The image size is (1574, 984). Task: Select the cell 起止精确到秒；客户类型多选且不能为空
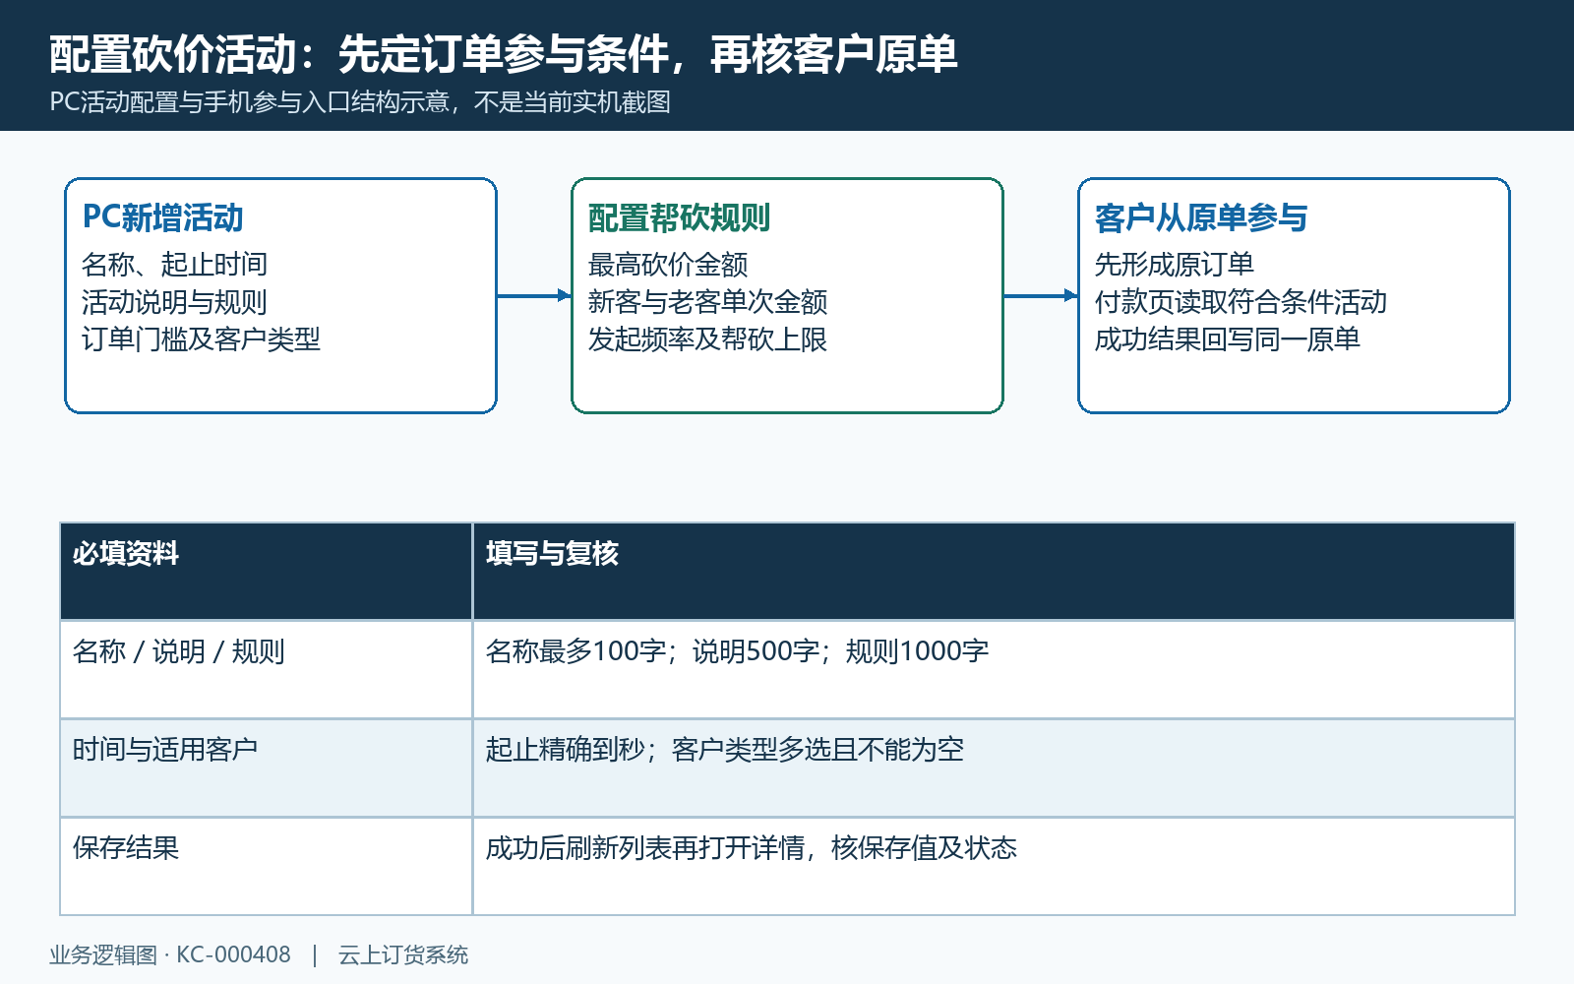(x=994, y=769)
